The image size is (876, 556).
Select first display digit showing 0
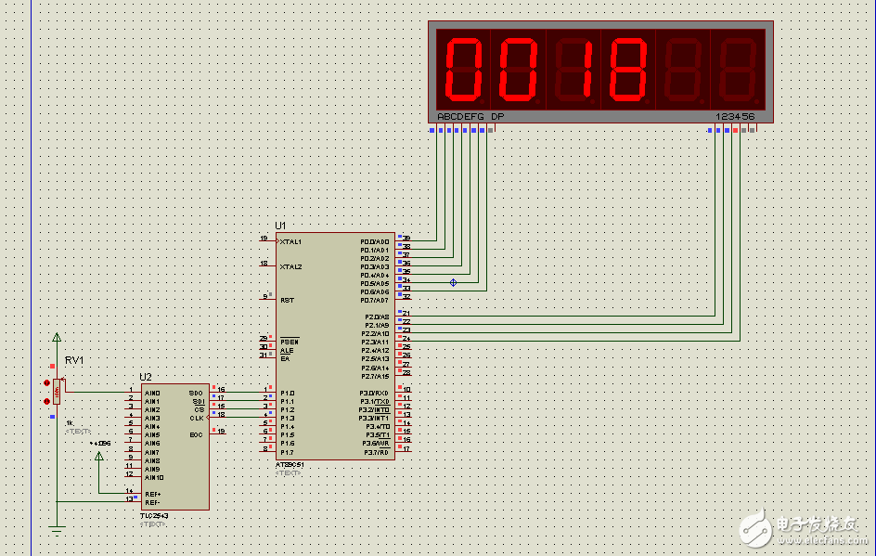tap(462, 70)
